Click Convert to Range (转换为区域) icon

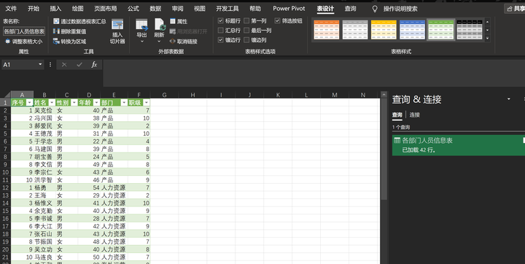(56, 42)
